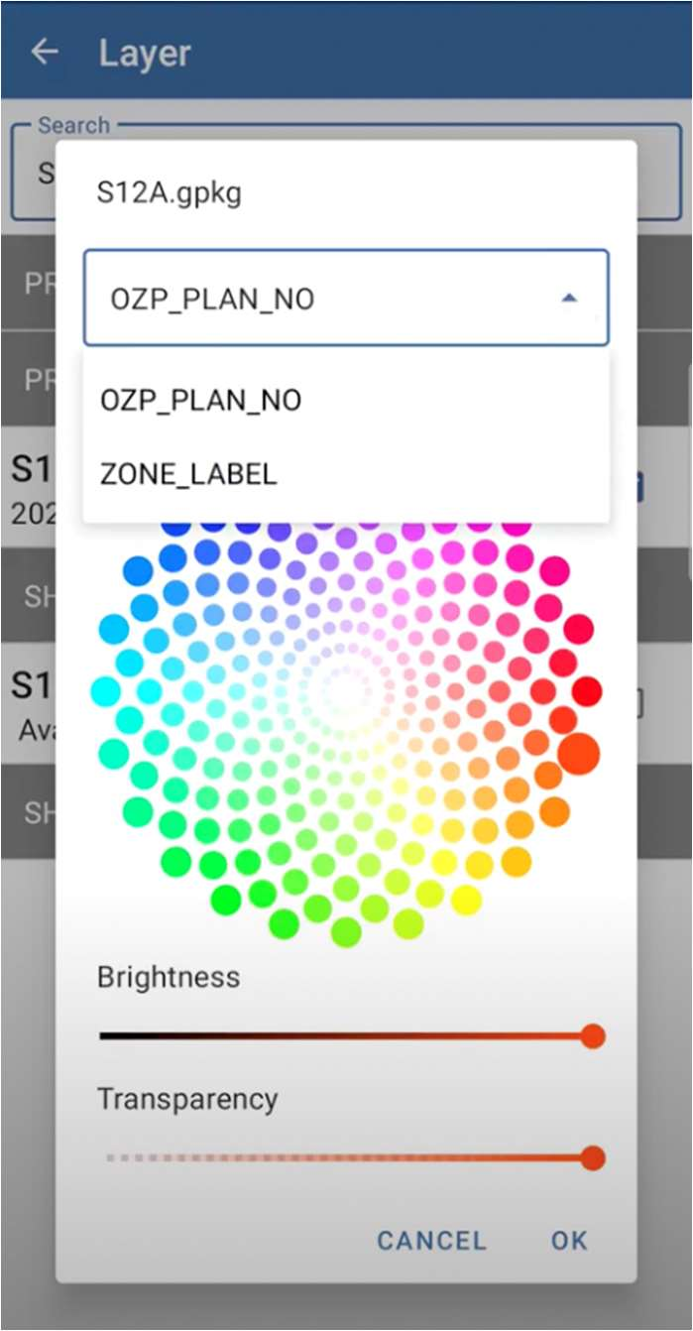Pick the outermost cyan swatch on wheel's left edge

[105, 691]
